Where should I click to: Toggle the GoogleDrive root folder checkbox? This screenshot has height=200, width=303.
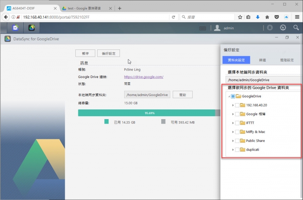click(233, 96)
